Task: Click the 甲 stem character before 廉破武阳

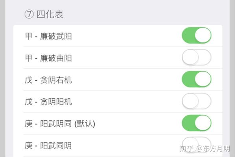Action: pyautogui.click(x=29, y=37)
